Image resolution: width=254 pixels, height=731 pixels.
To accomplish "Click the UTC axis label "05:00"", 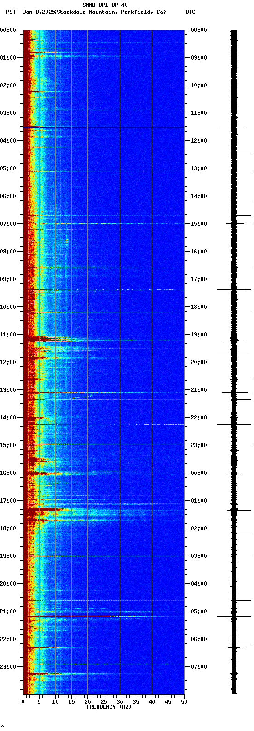I will tap(199, 611).
